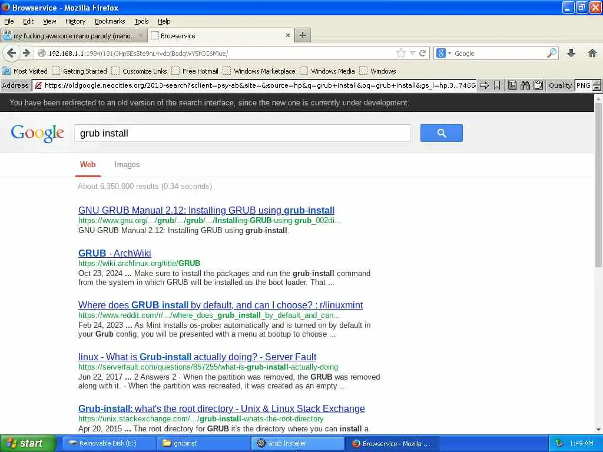Open the r/linuxmint GRUB install result
The height and width of the screenshot is (452, 603).
pos(220,305)
